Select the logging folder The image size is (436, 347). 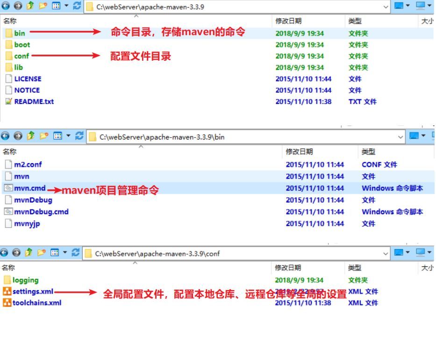coord(21,280)
